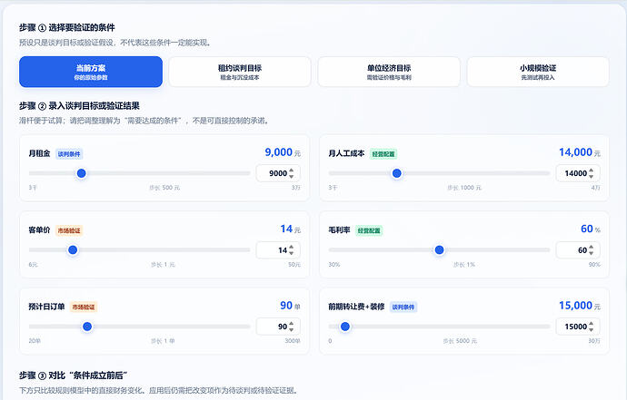Increase 毛利率 with the up arrow
This screenshot has height=400, width=627.
(591, 247)
